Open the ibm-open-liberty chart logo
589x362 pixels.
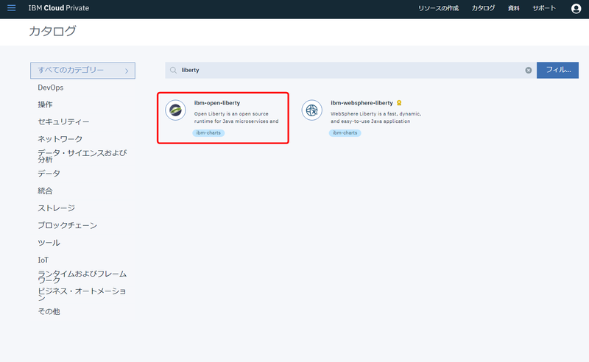tap(175, 110)
